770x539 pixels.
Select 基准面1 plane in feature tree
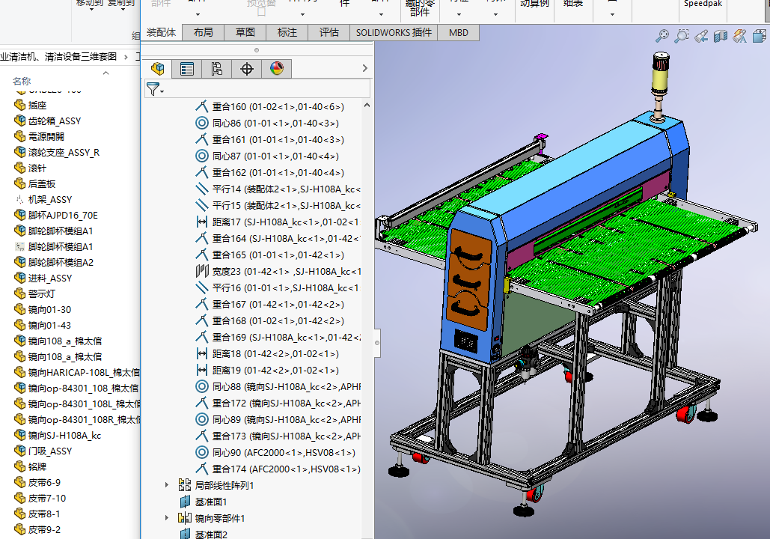(210, 502)
